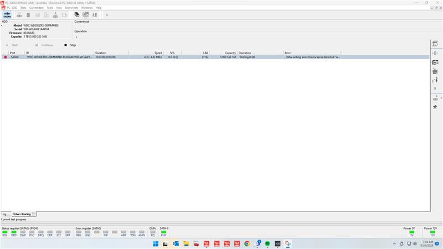Viewport: 443px width, 249px height.
Task: Click the Error column header
Action: 287,53
